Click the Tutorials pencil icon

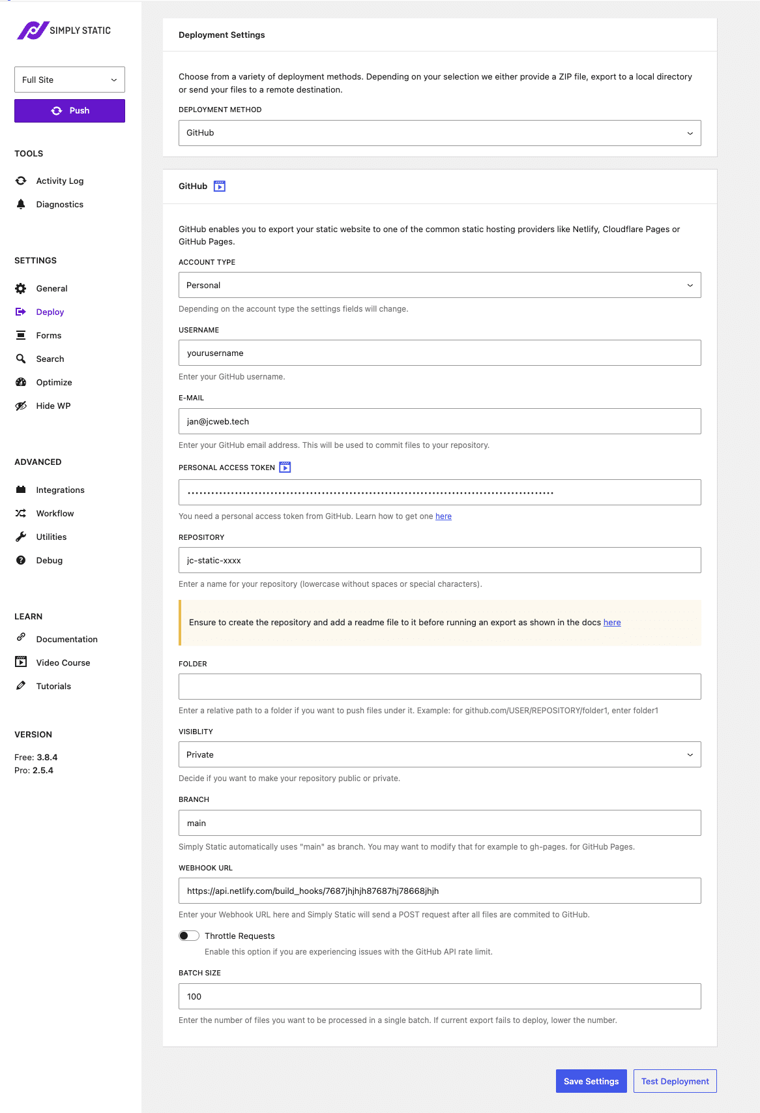[x=21, y=685]
